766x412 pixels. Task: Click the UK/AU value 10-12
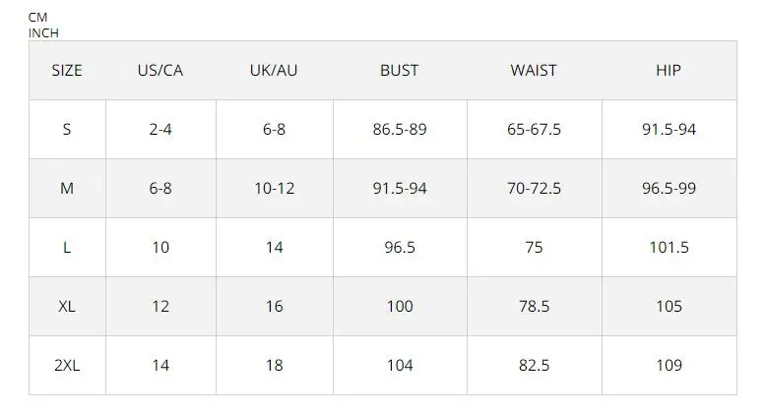[x=274, y=189]
